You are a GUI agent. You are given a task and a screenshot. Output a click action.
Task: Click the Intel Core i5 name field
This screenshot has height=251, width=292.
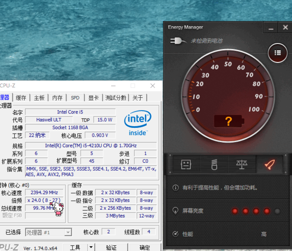click(x=70, y=112)
